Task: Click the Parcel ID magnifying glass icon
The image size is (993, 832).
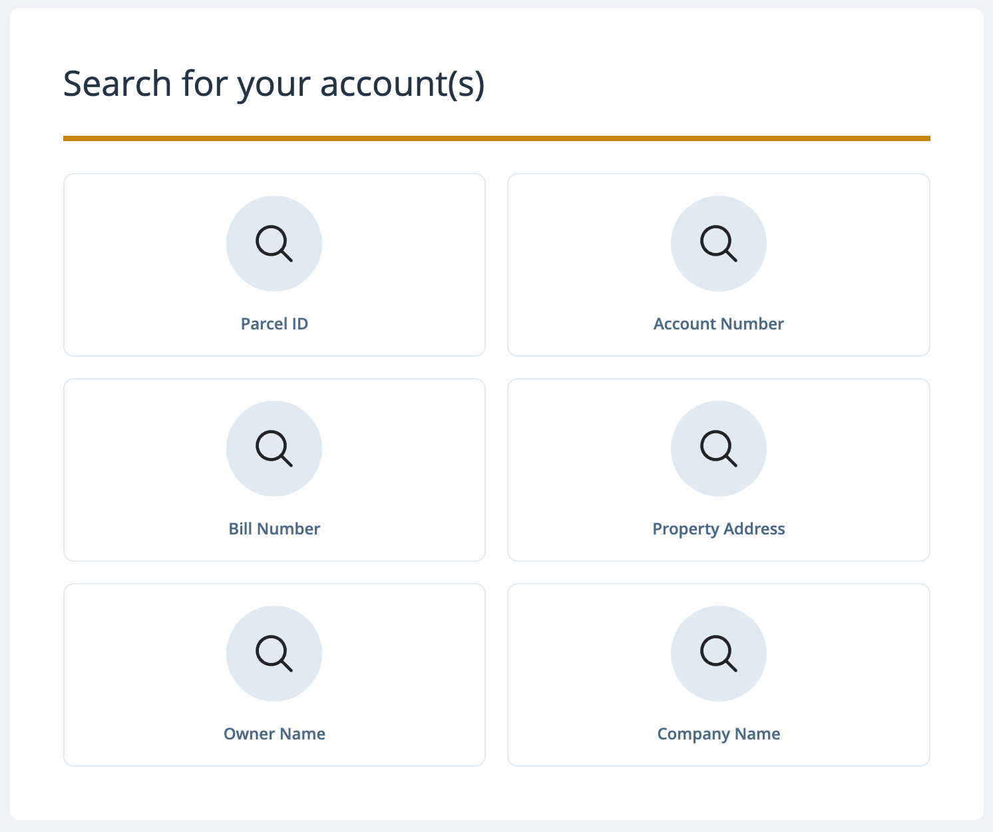Action: (274, 244)
